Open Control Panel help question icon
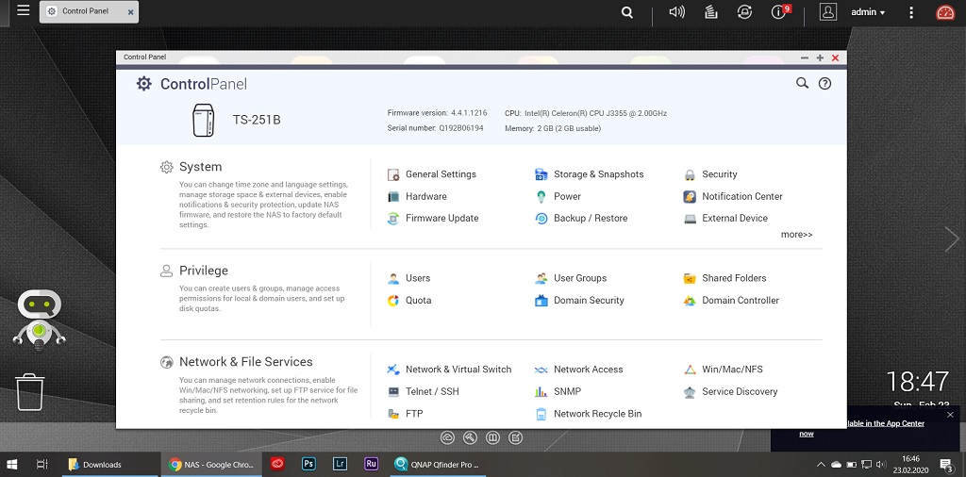Image resolution: width=966 pixels, height=477 pixels. (x=824, y=84)
